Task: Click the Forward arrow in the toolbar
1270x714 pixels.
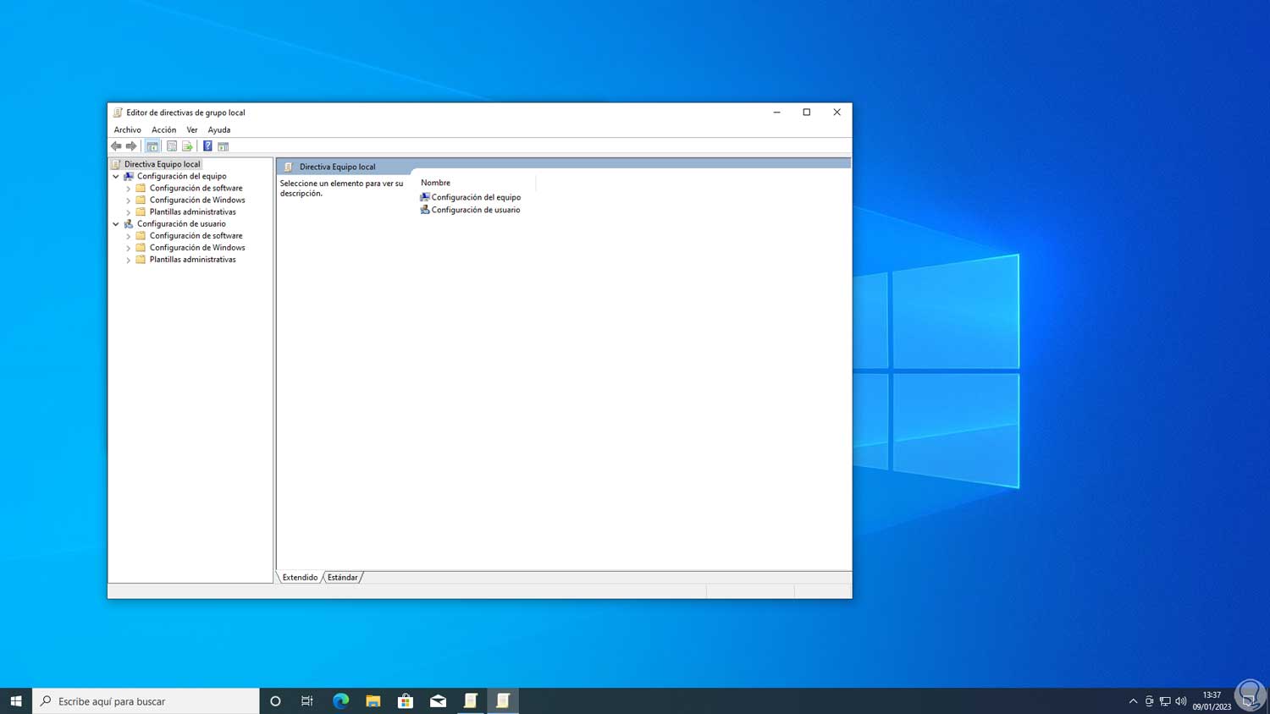Action: pos(131,146)
